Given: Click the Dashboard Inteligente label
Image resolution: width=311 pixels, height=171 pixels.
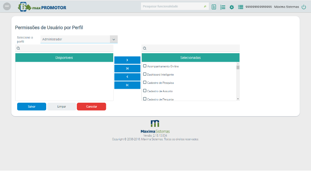Looking at the screenshot, I should pyautogui.click(x=161, y=74).
